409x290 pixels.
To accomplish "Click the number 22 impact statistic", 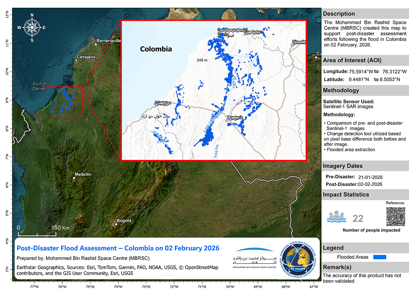I will point(358,219).
